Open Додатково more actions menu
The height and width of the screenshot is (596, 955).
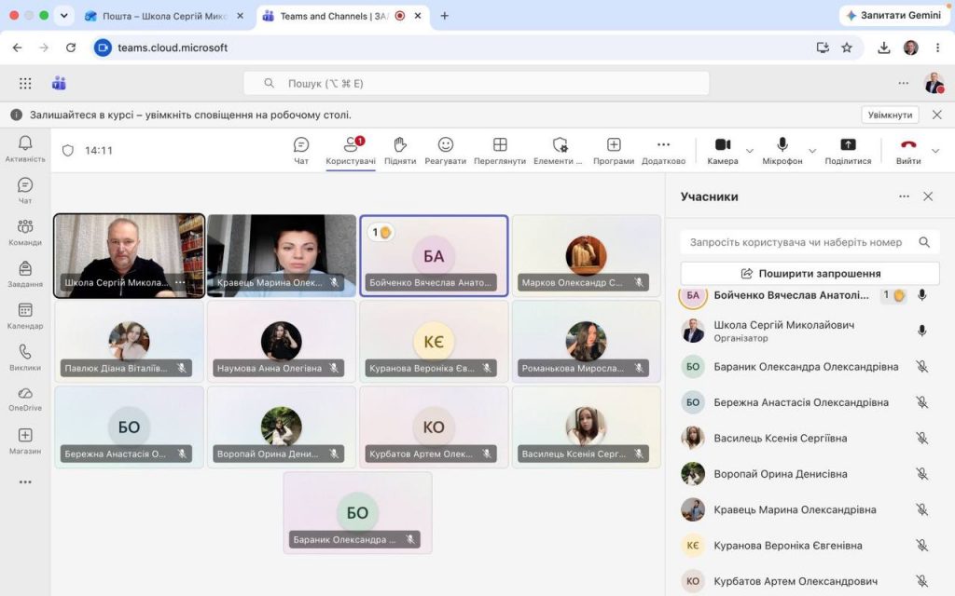coord(663,151)
